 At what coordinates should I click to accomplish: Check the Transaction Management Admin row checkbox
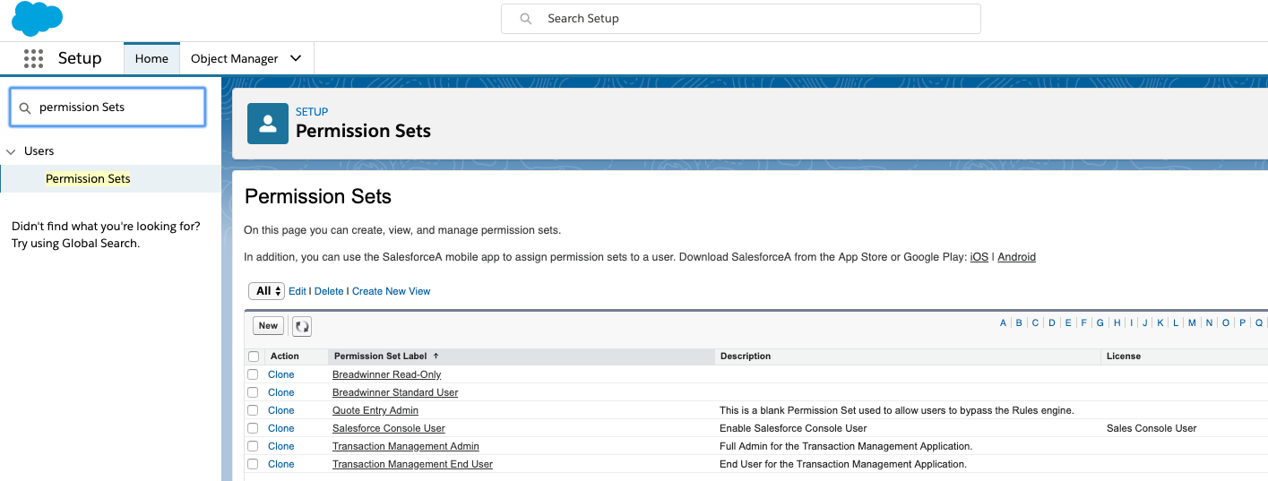(253, 446)
